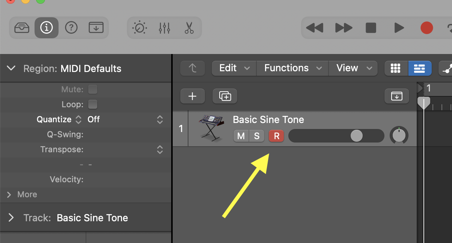Open the Mixer sliders icon

(x=164, y=28)
